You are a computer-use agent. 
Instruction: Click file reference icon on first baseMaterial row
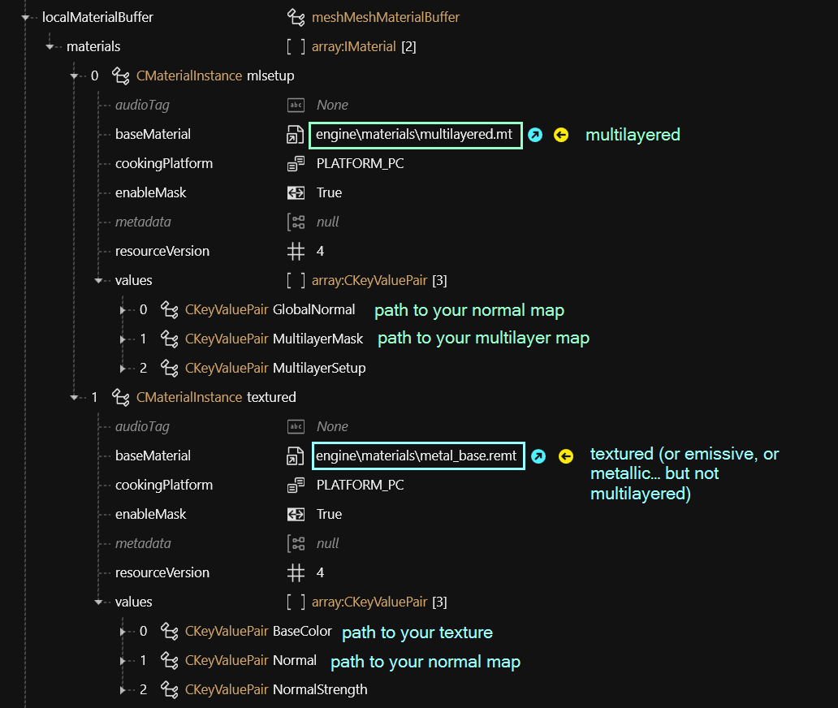(x=296, y=135)
